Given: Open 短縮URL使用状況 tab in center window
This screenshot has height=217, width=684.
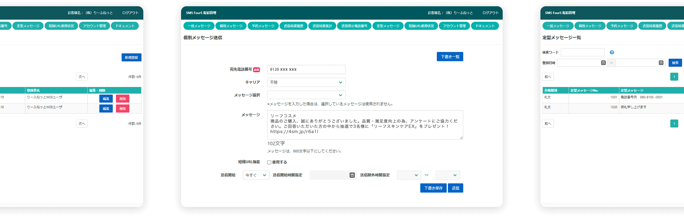Looking at the screenshot, I should [x=421, y=26].
